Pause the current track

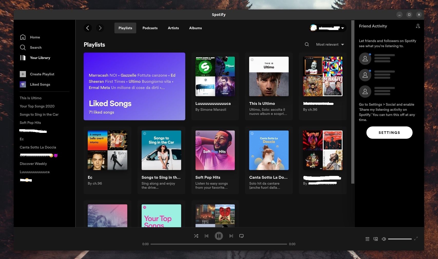click(219, 236)
